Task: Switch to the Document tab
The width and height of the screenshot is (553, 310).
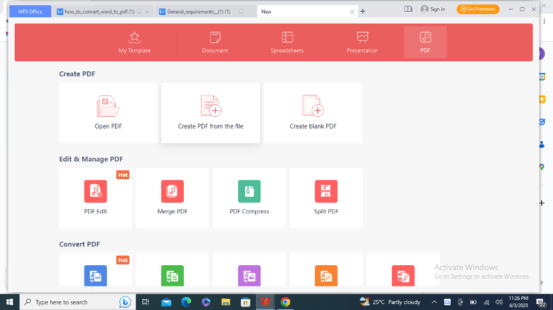Action: [215, 42]
